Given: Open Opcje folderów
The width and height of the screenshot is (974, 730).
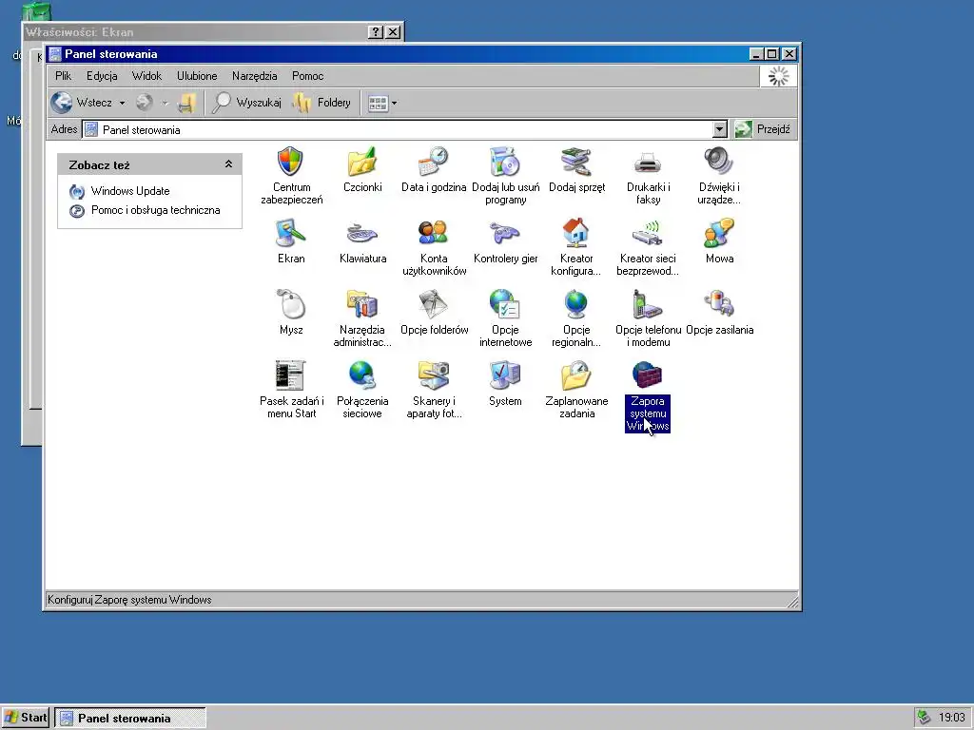Looking at the screenshot, I should 434,312.
